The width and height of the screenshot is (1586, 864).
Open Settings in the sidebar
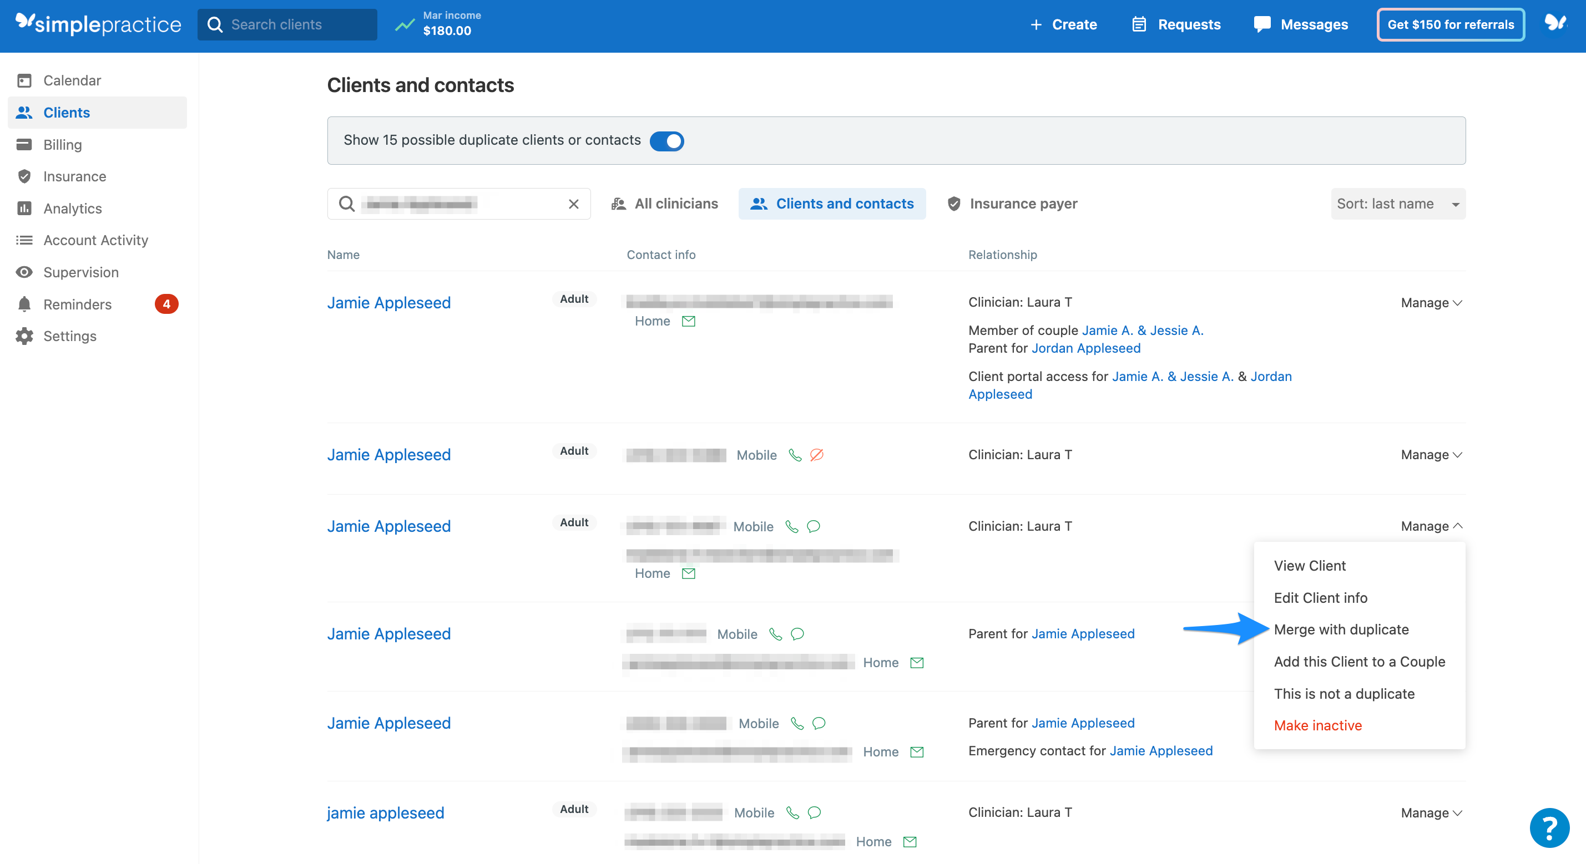coord(97,336)
